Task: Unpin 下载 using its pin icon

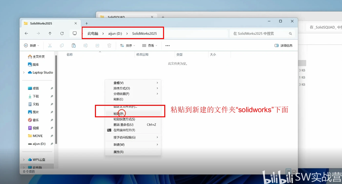Action: pos(52,96)
